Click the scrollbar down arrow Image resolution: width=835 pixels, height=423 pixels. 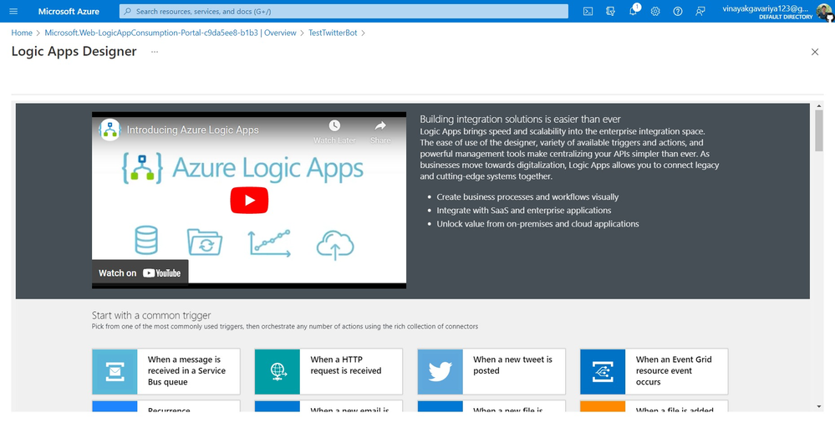819,407
